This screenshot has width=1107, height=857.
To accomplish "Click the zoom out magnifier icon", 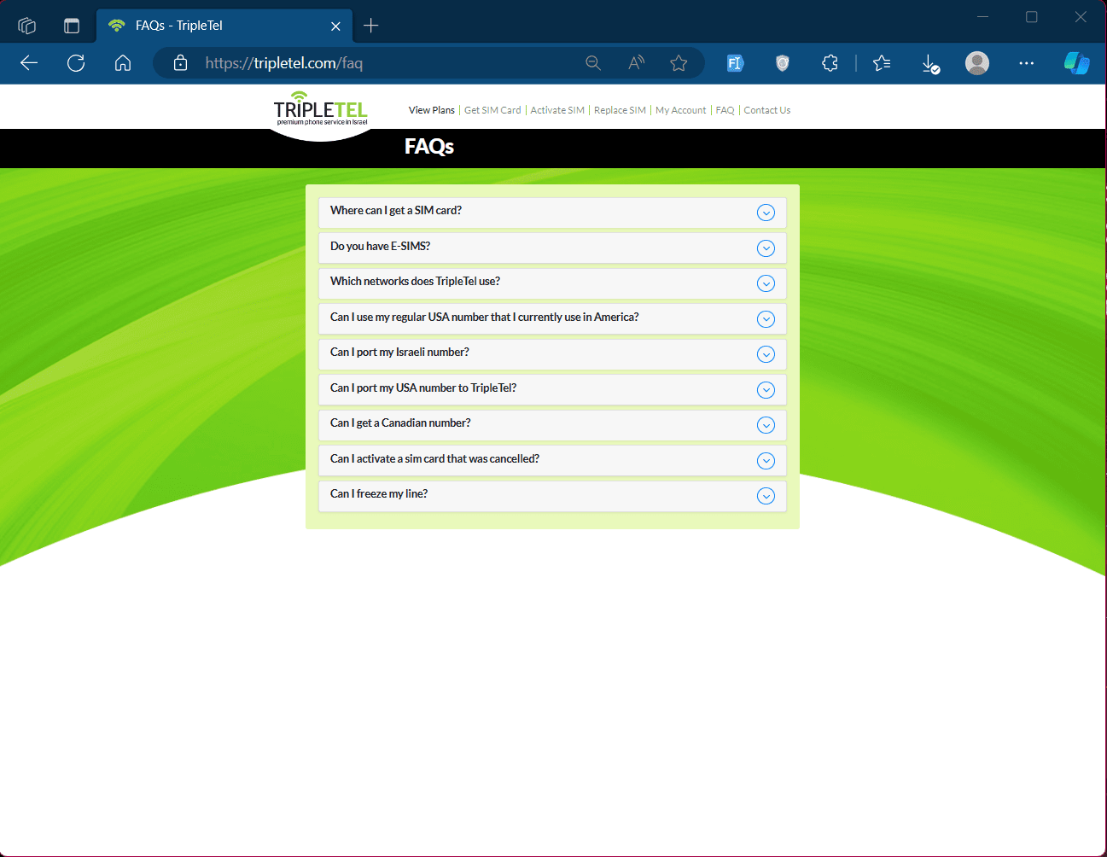I will pos(593,63).
